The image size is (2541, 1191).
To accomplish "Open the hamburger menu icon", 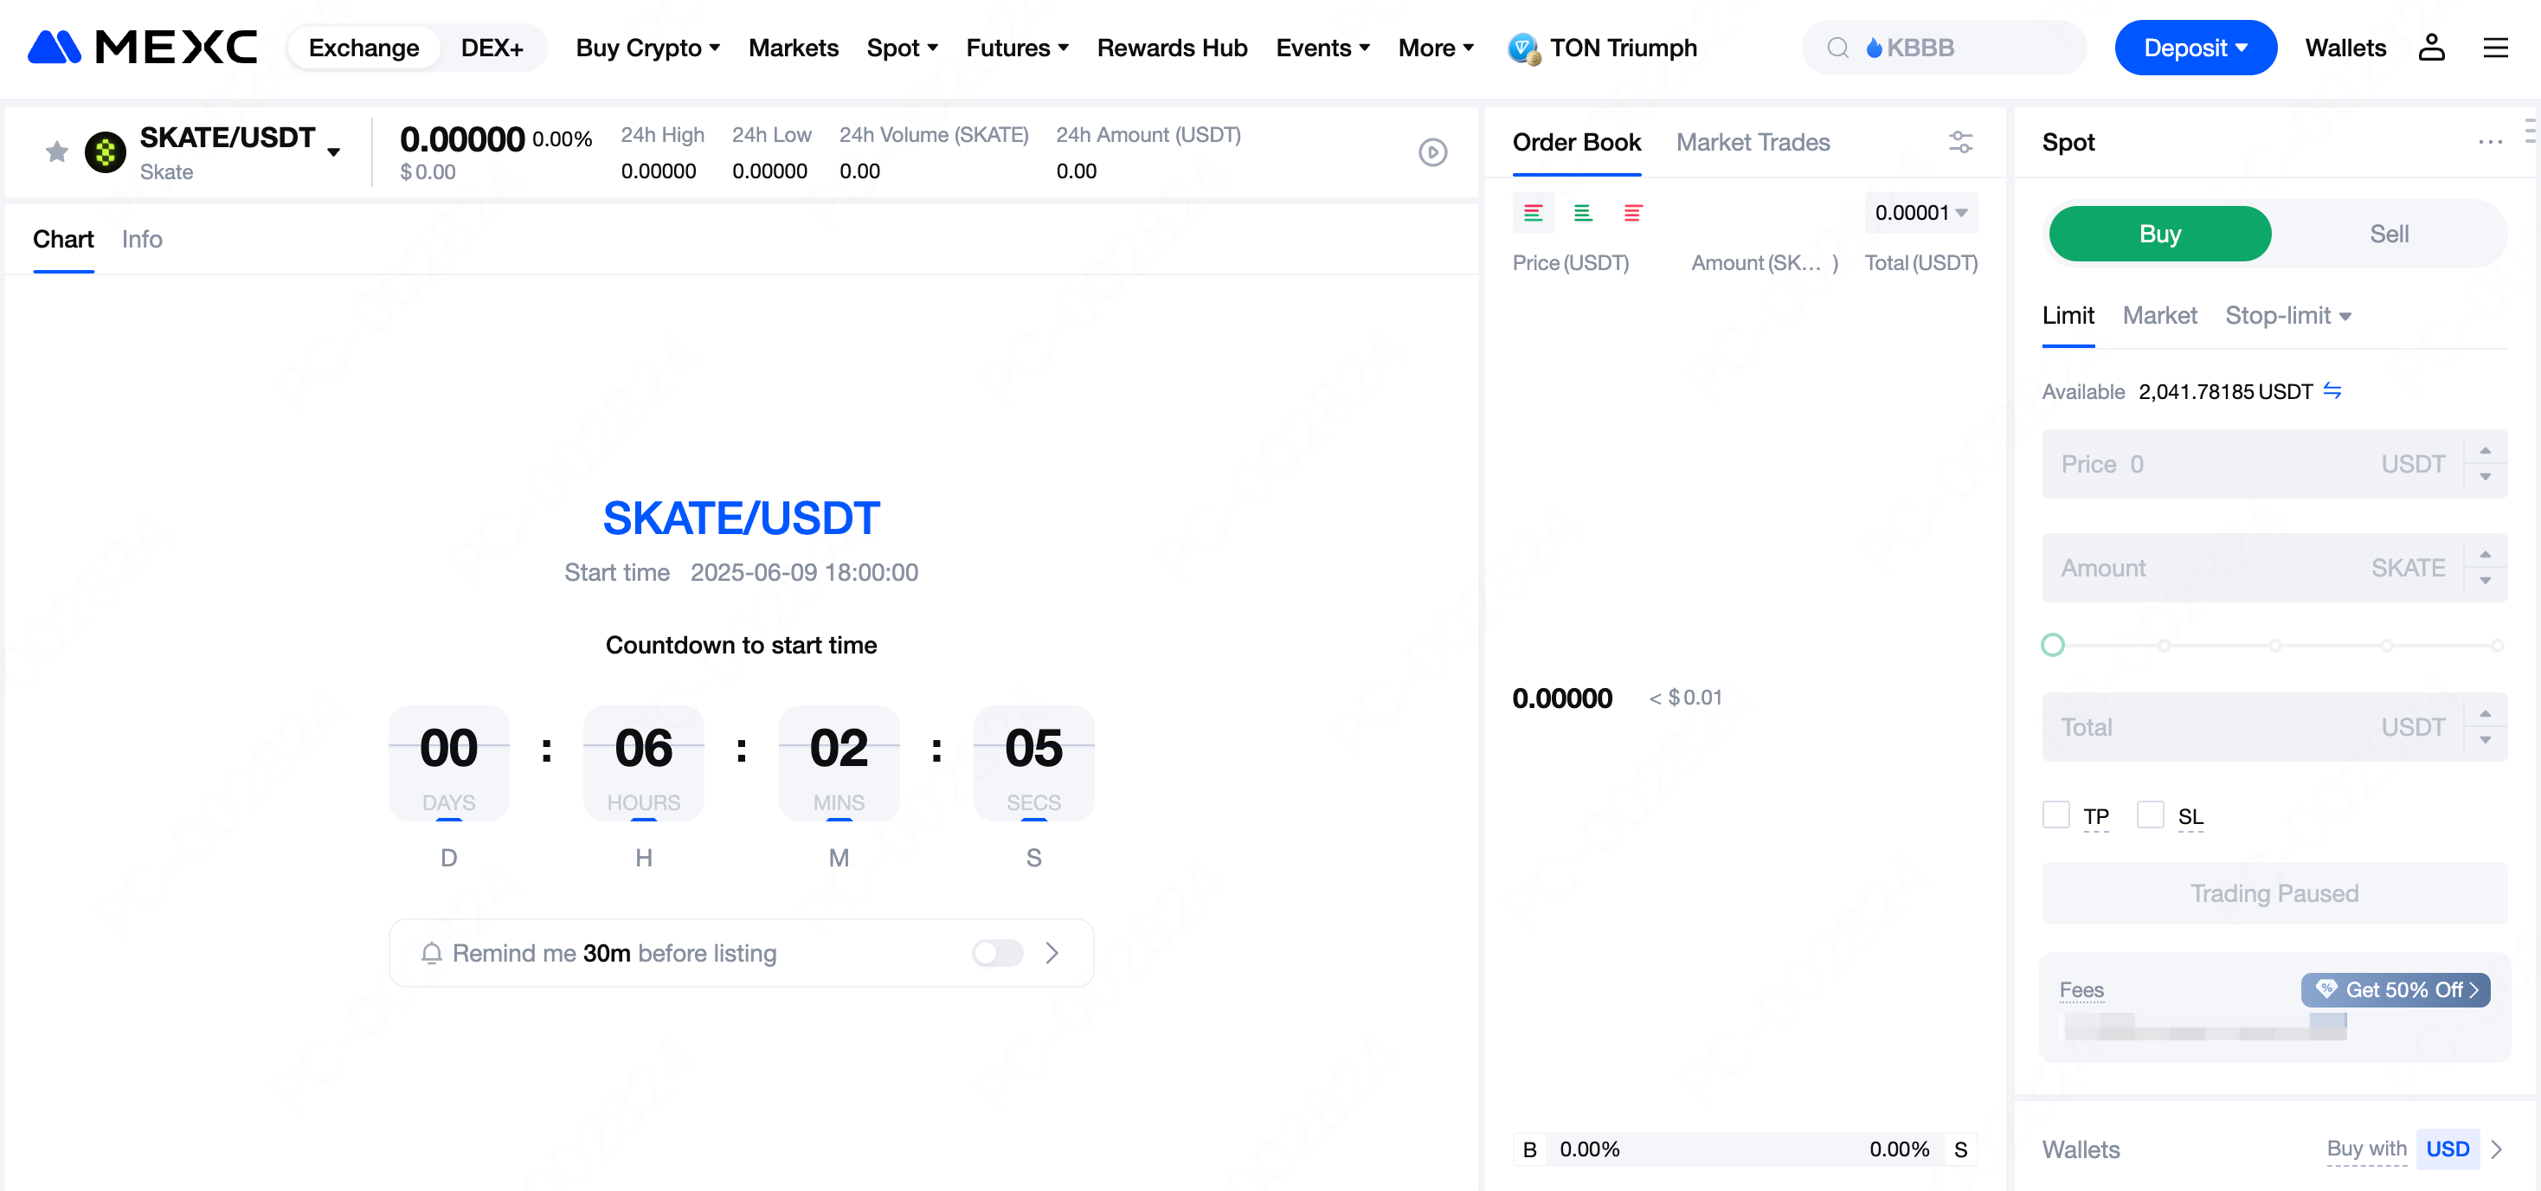I will tap(2494, 48).
